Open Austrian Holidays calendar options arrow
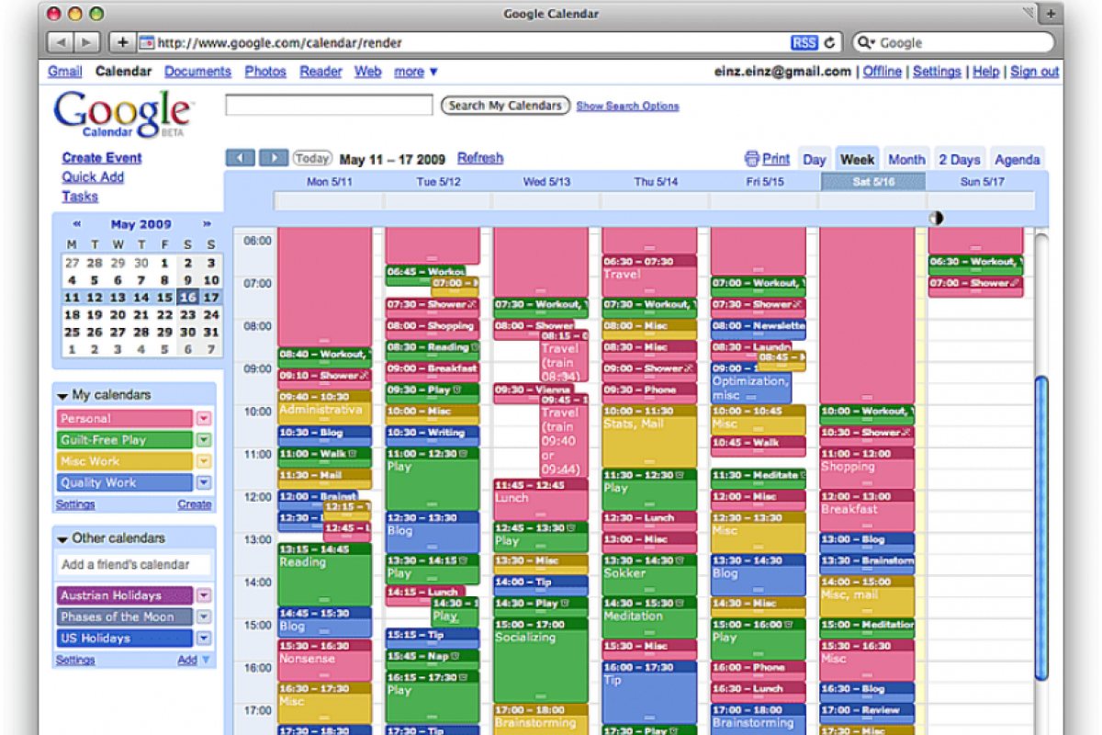1102x735 pixels. [204, 595]
